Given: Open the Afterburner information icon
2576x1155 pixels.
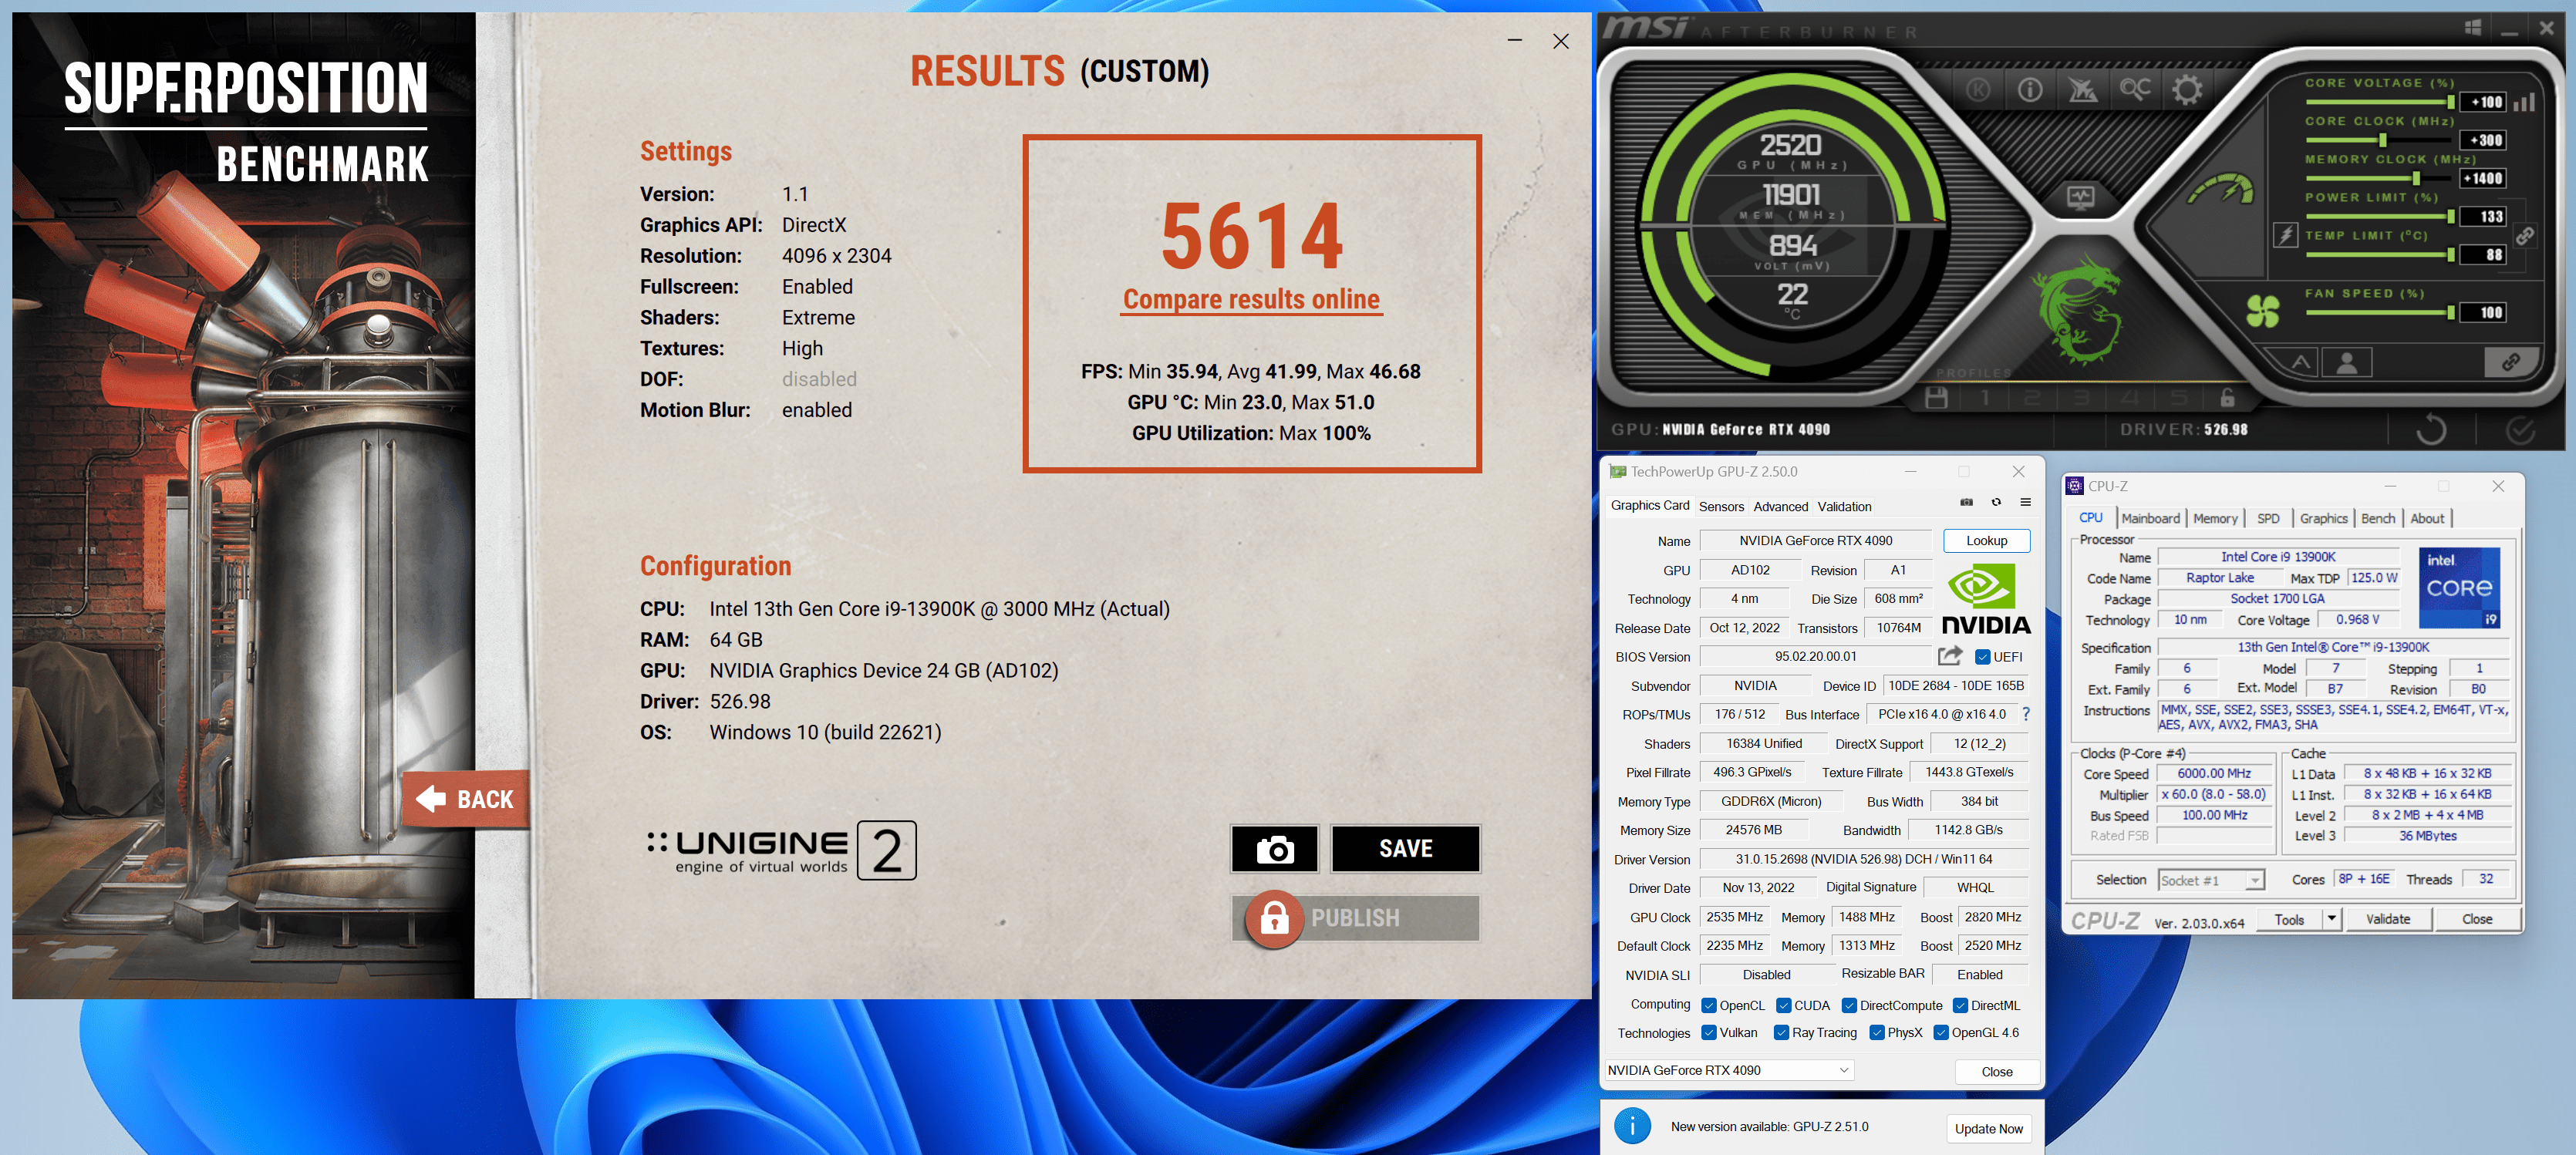Looking at the screenshot, I should coord(2030,90).
